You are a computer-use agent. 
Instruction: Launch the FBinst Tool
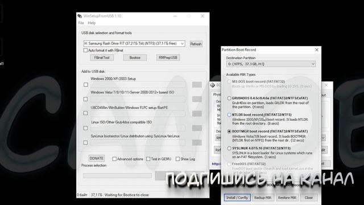coord(102,58)
